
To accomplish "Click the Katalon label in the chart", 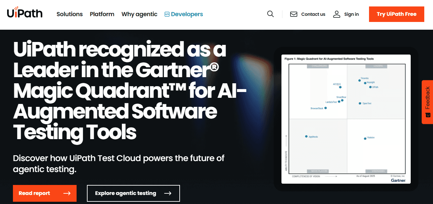I will point(371,138).
